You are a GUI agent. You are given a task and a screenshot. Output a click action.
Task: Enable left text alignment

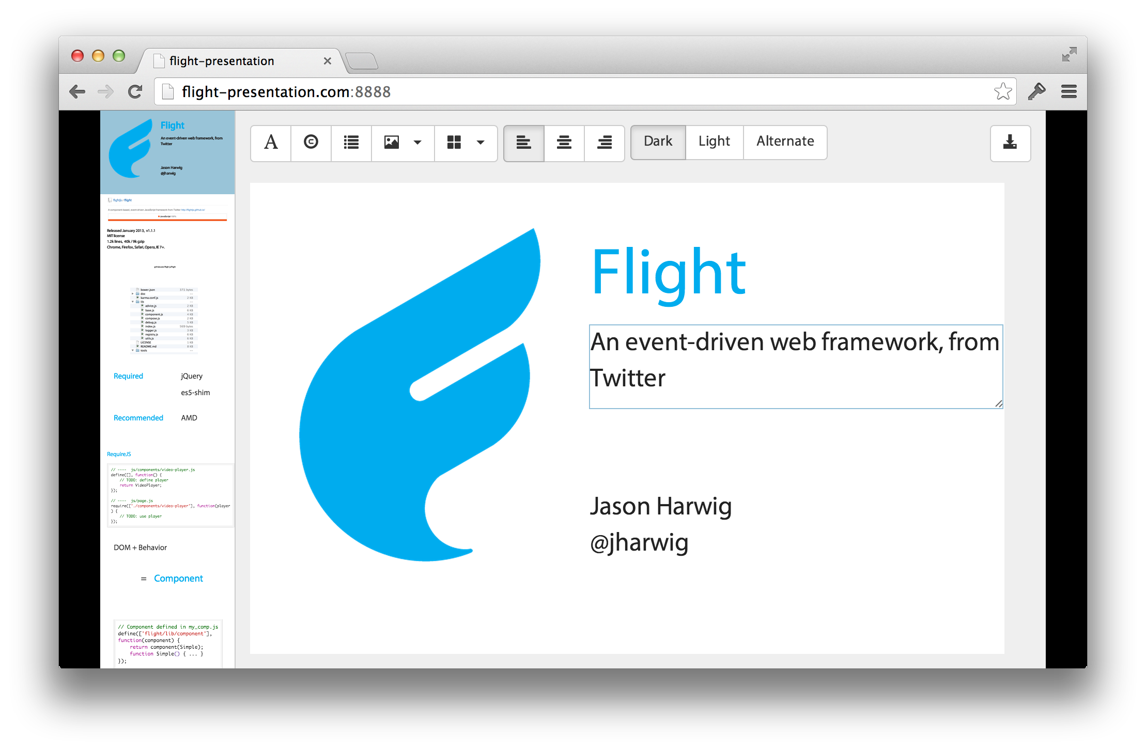(x=523, y=143)
